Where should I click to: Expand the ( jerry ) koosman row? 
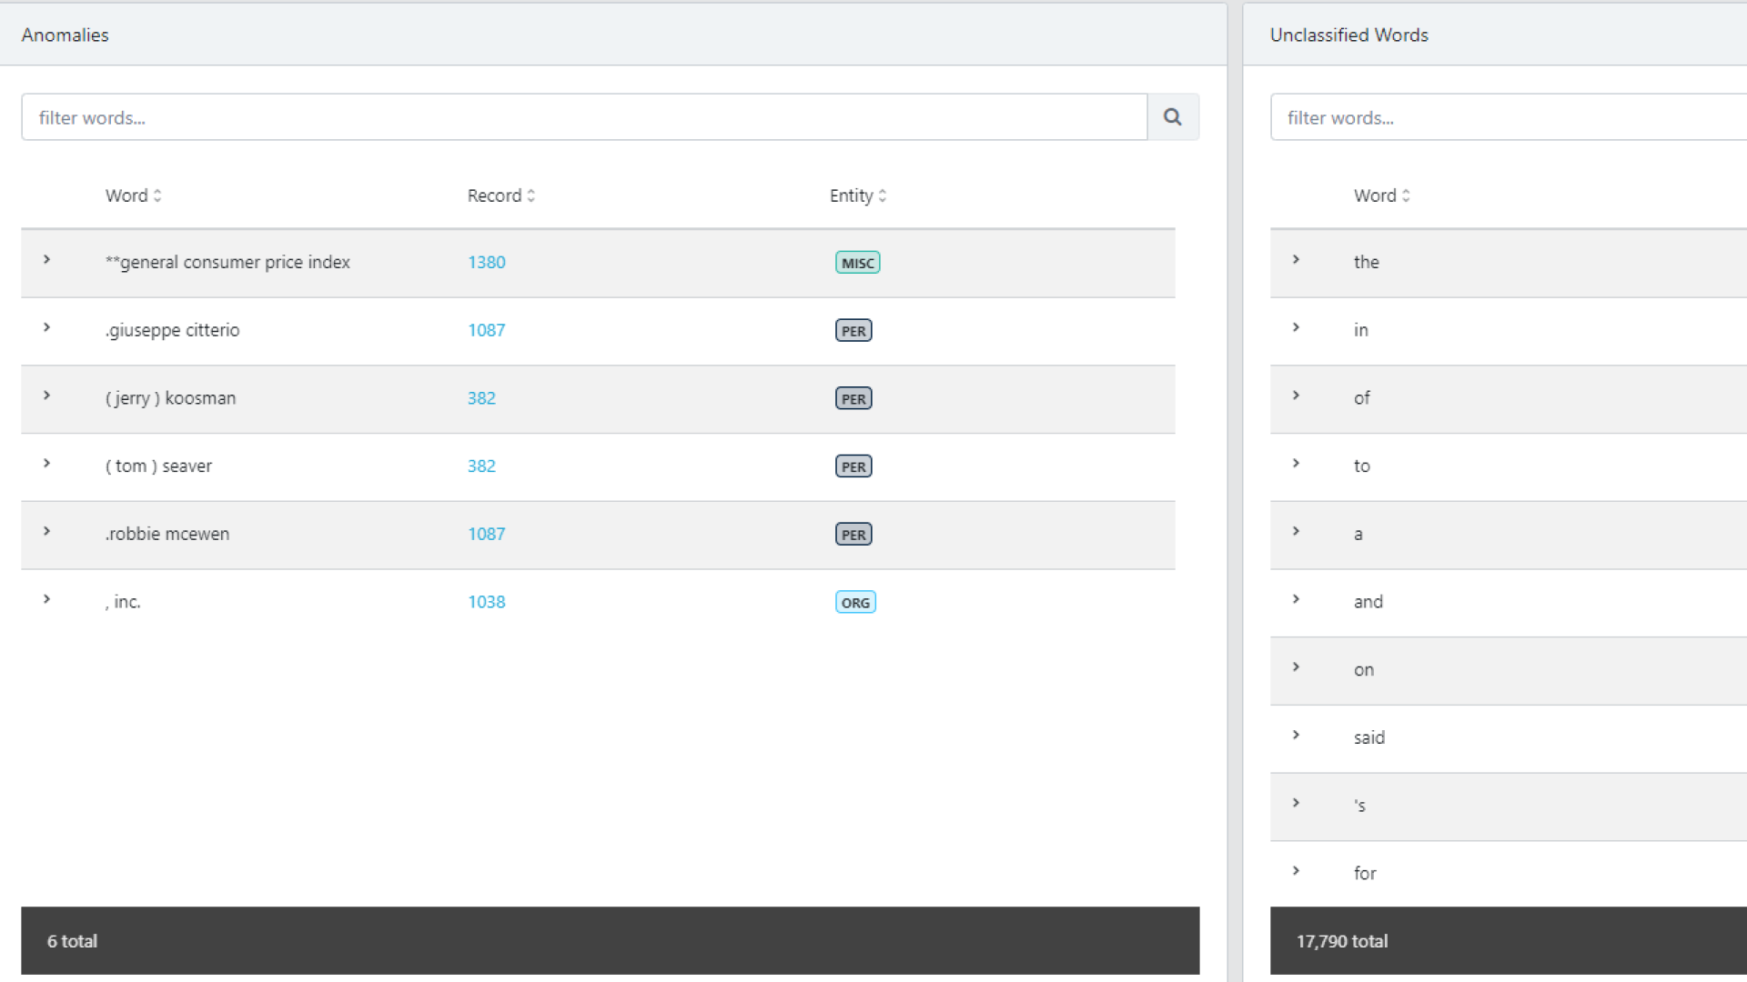click(46, 396)
